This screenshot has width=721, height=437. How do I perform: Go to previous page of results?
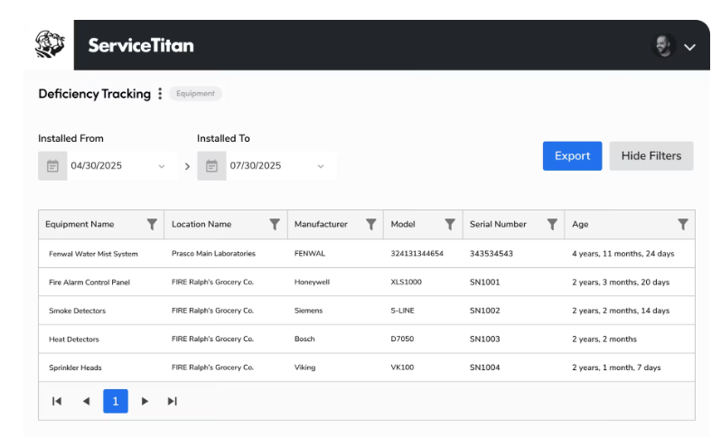click(x=86, y=401)
